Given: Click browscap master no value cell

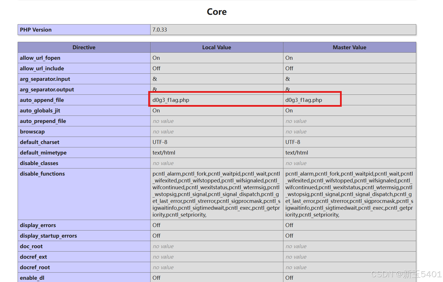Looking at the screenshot, I should (x=349, y=131).
